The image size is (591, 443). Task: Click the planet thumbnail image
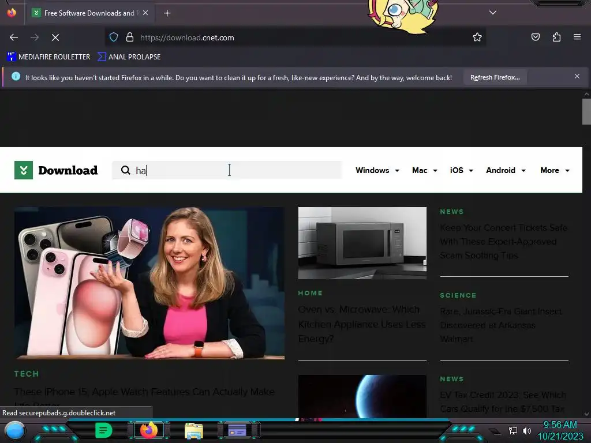362,396
